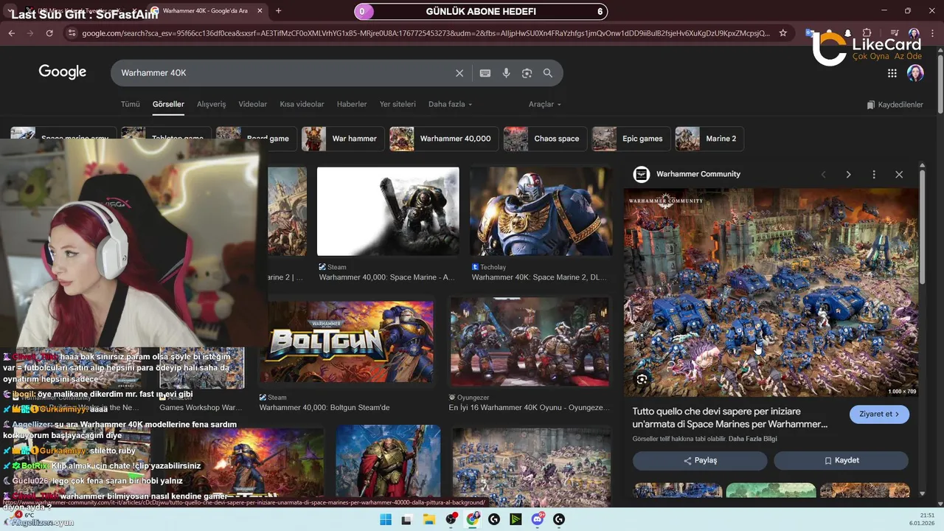Viewport: 944px width, 531px height.
Task: Open OBS Studio from the taskbar
Action: tap(451, 520)
